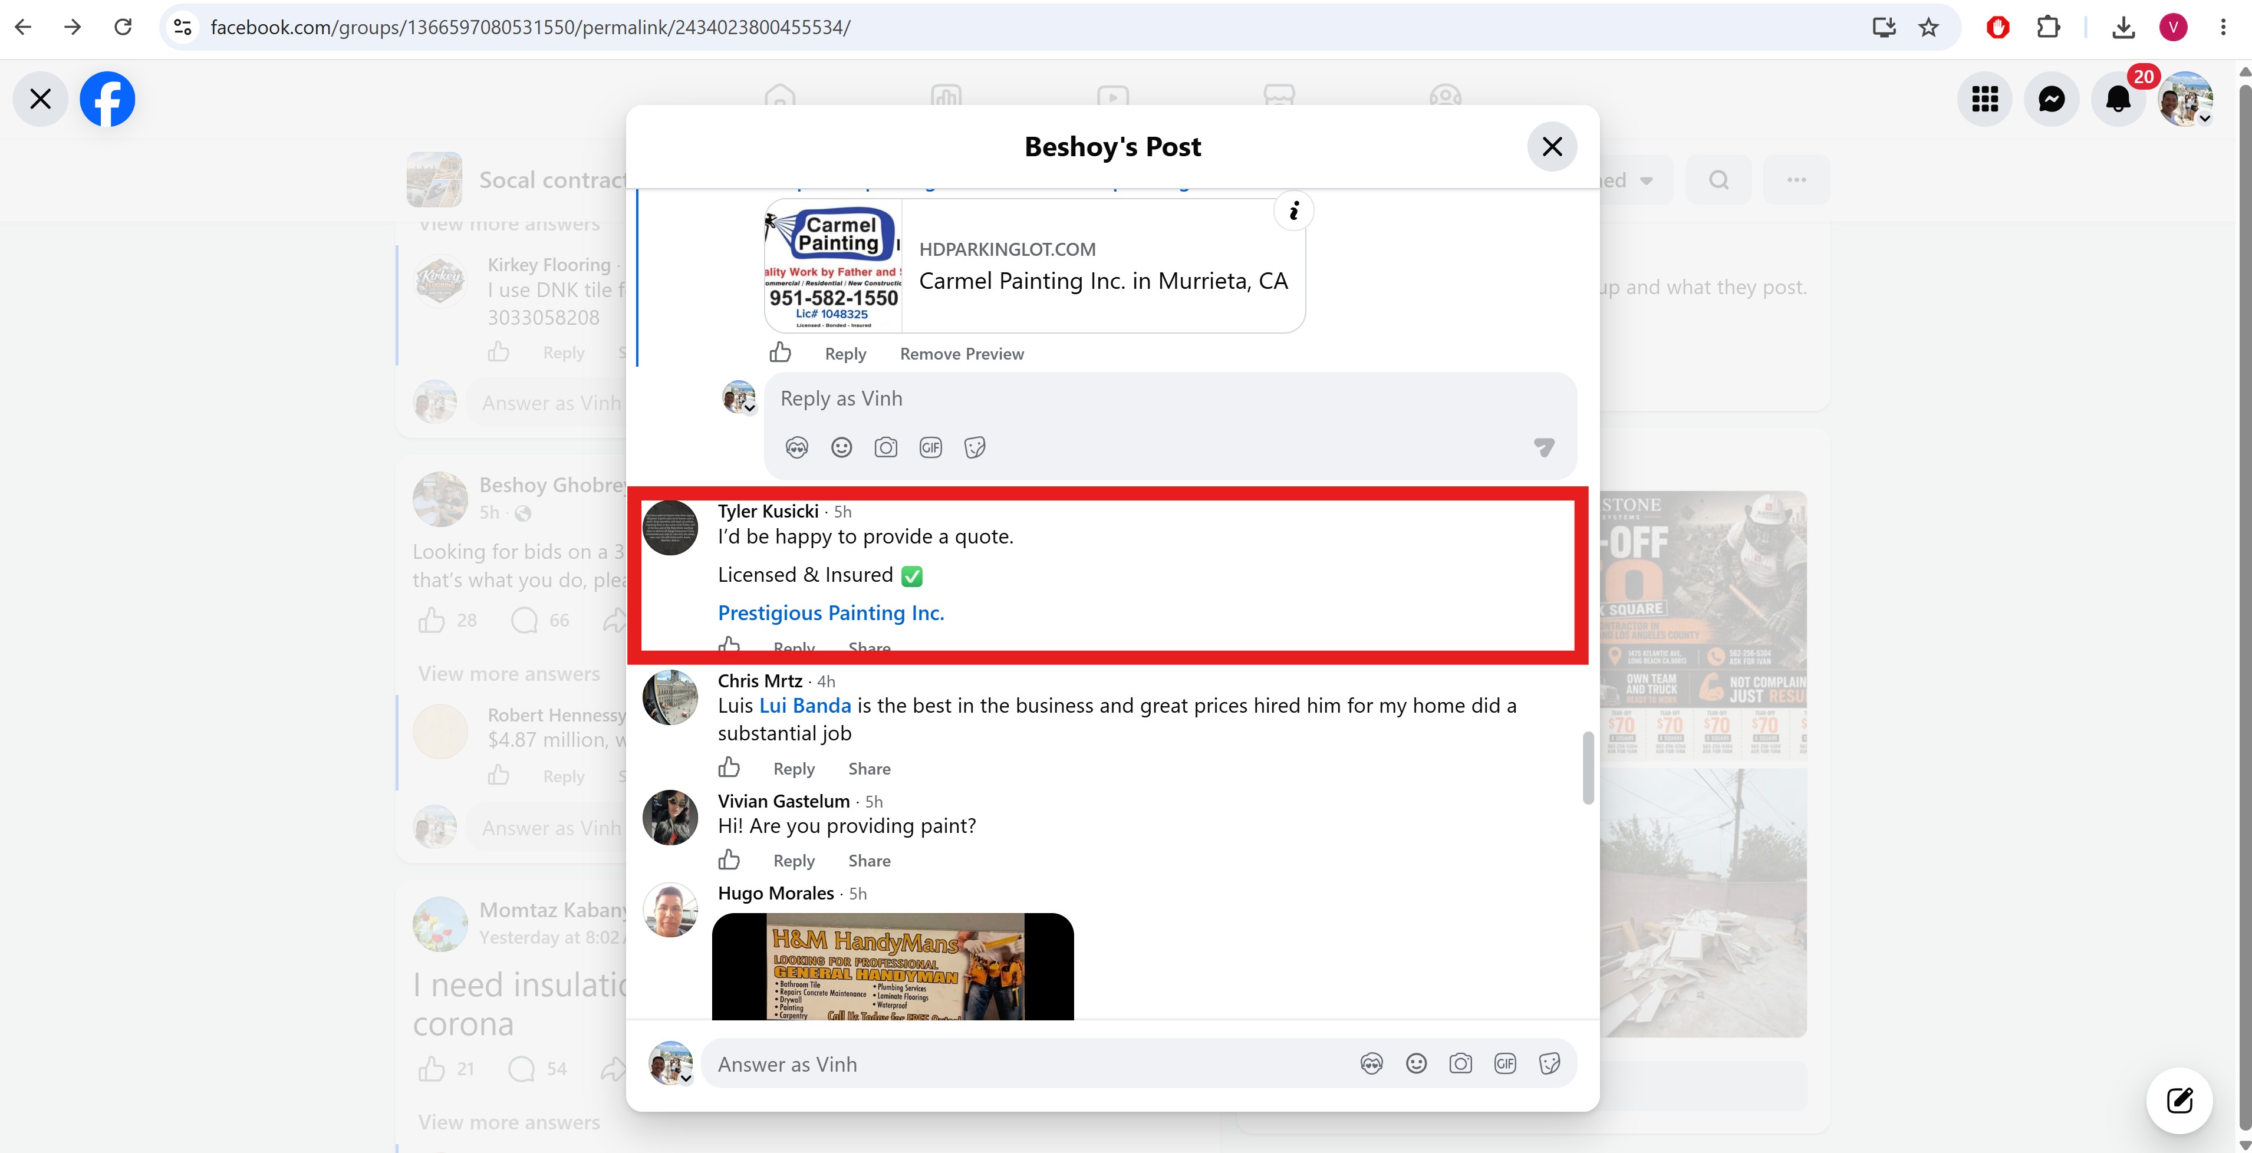Click the info icon on Carmel Painting preview
The width and height of the screenshot is (2252, 1153).
(x=1294, y=210)
